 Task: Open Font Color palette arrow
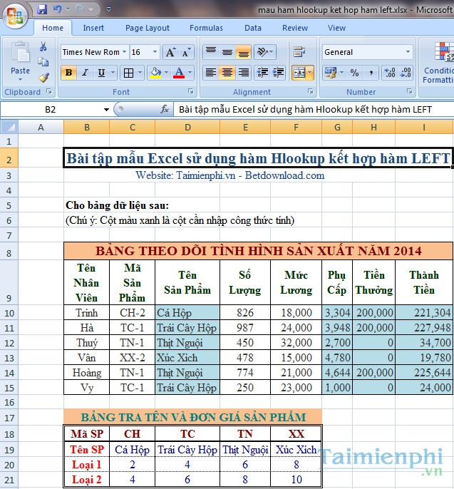coord(190,73)
